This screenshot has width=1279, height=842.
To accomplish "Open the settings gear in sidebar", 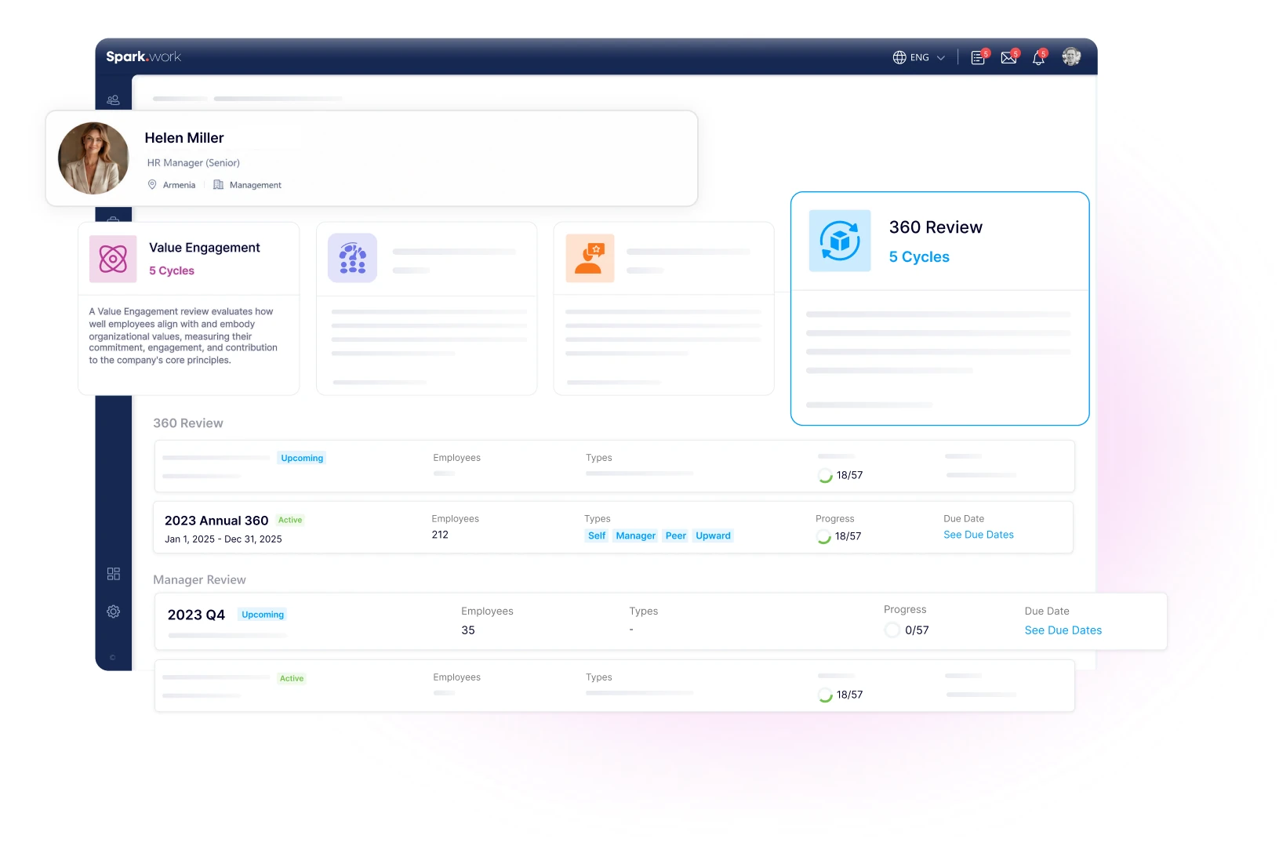I will [114, 612].
